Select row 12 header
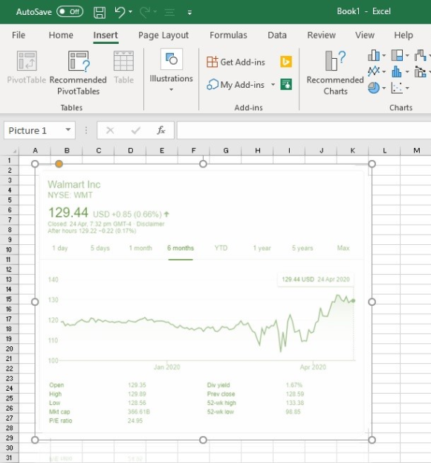431x463 pixels. click(x=9, y=269)
